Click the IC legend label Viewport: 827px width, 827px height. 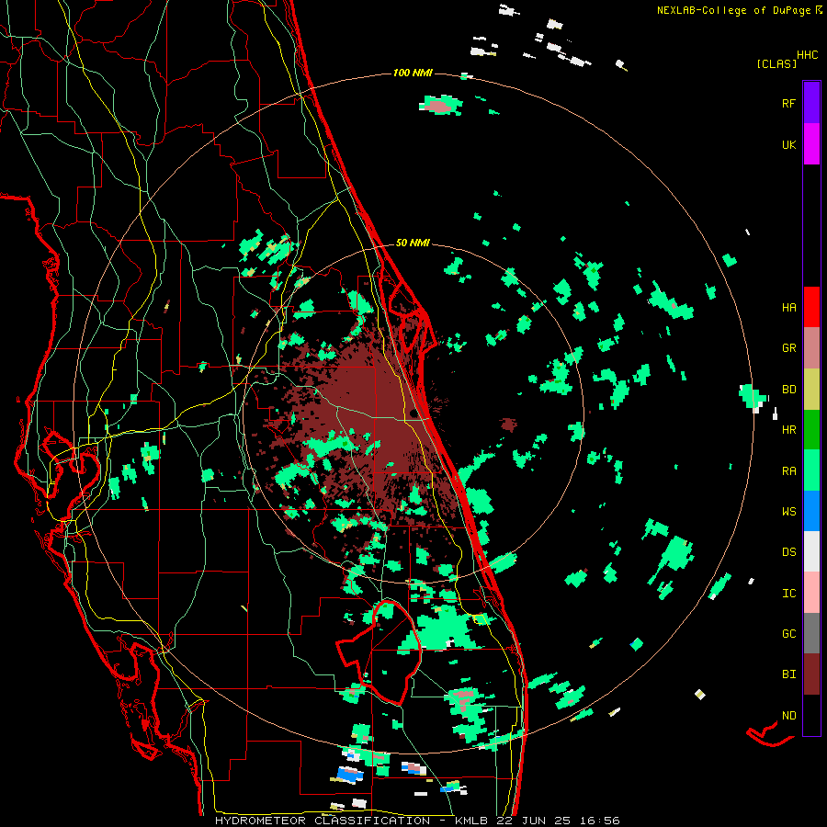point(788,593)
